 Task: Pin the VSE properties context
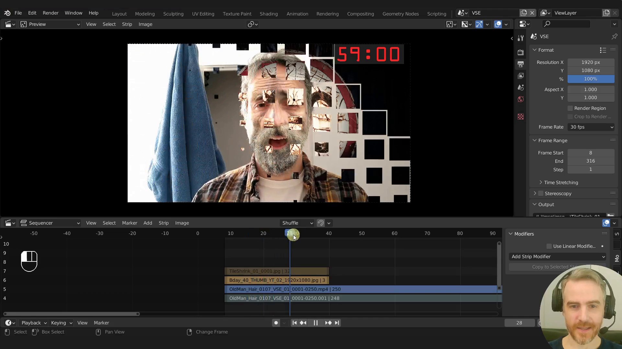[614, 37]
